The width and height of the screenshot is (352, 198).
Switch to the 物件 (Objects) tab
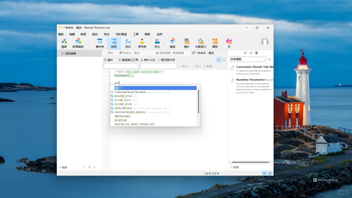110,53
